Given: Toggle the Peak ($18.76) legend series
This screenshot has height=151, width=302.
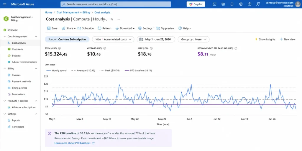Looking at the screenshot, I should [110, 70].
